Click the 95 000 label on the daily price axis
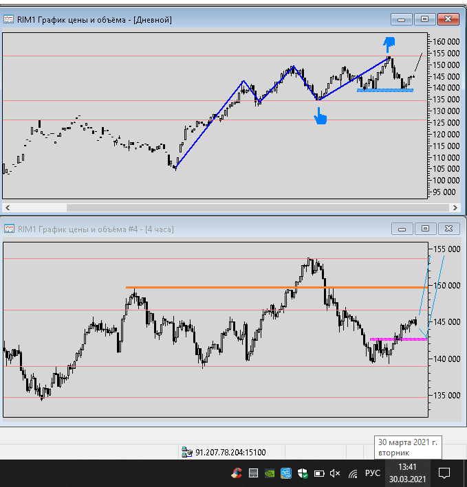Screen dimensions: 467x487 (444, 192)
